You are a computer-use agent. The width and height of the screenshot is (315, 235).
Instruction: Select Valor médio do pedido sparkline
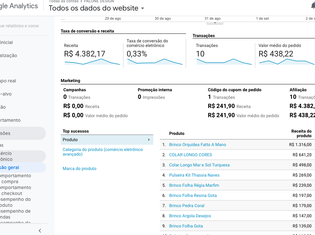tap(287, 62)
